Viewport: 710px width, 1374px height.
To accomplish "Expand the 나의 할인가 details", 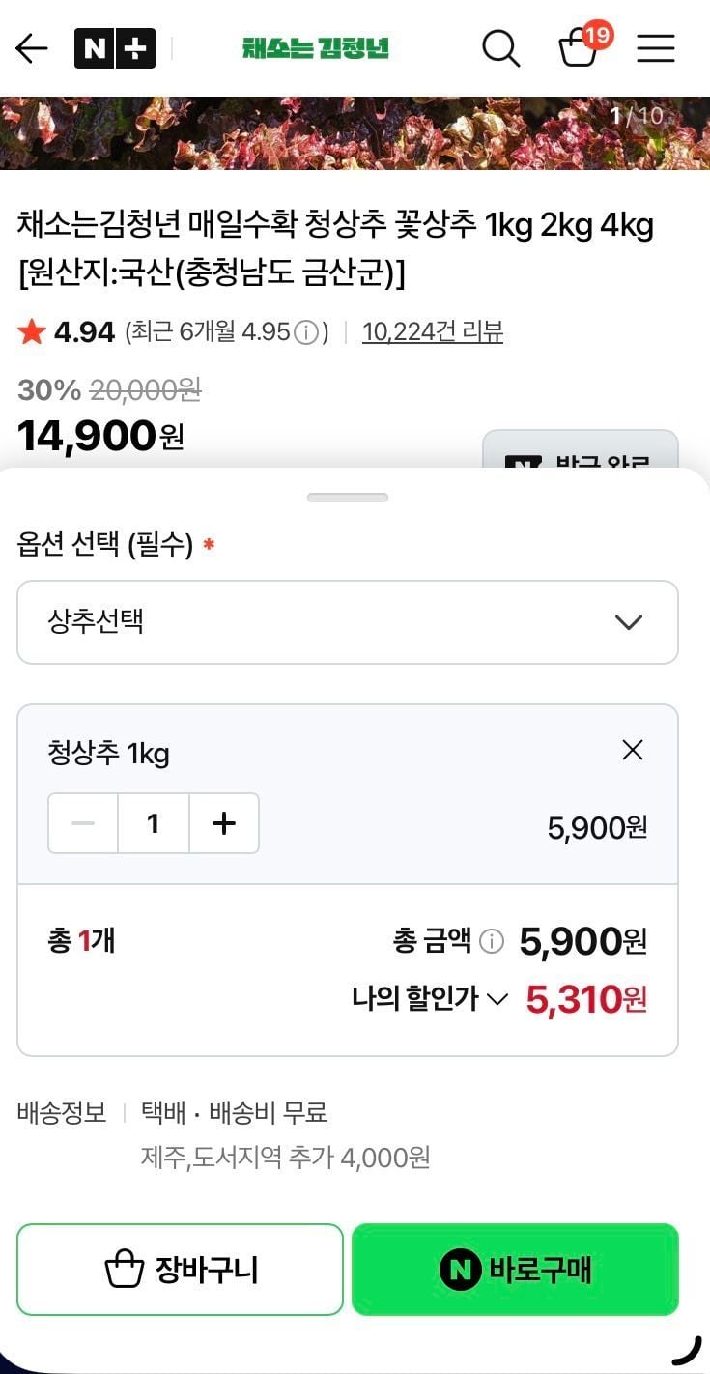I will [430, 999].
